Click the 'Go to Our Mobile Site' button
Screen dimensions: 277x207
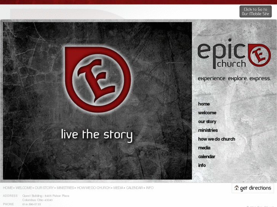coord(255,12)
